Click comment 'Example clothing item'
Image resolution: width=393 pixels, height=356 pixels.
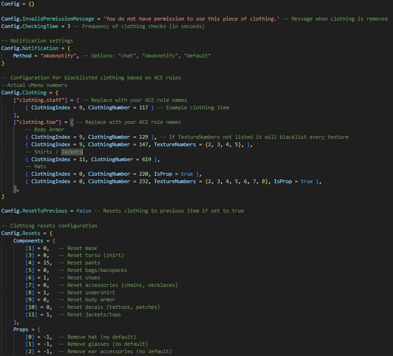tap(197, 107)
